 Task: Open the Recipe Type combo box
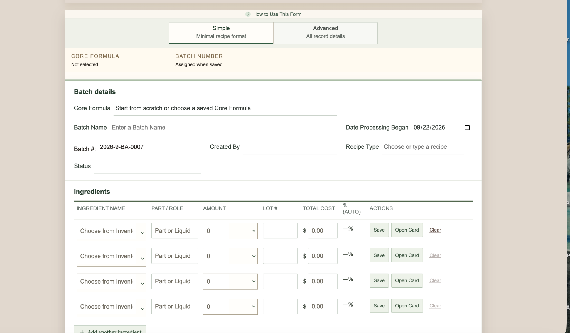pos(423,147)
